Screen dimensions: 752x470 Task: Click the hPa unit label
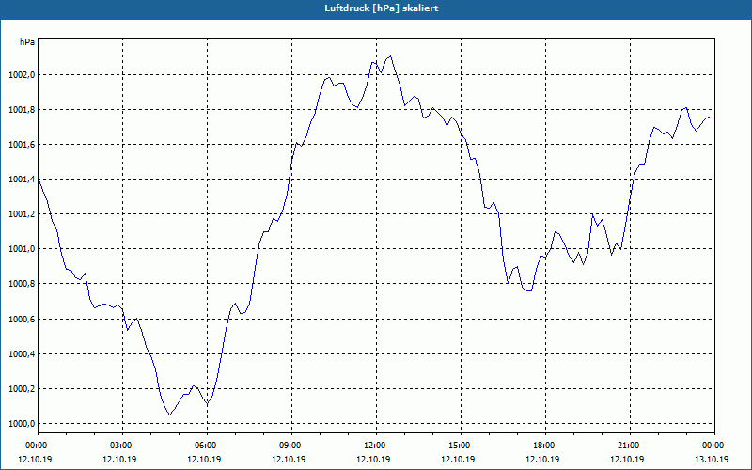27,42
